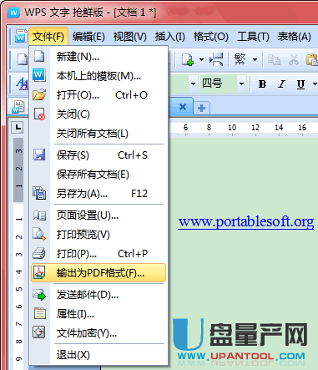Click the save-as disks icon in file menu
318x370 pixels.
click(x=39, y=193)
